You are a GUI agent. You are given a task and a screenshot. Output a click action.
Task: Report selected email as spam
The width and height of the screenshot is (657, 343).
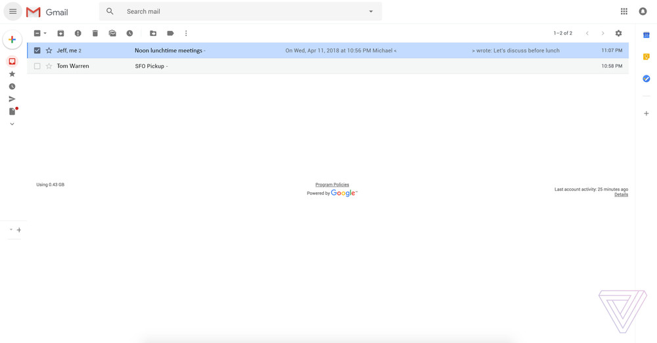click(78, 33)
